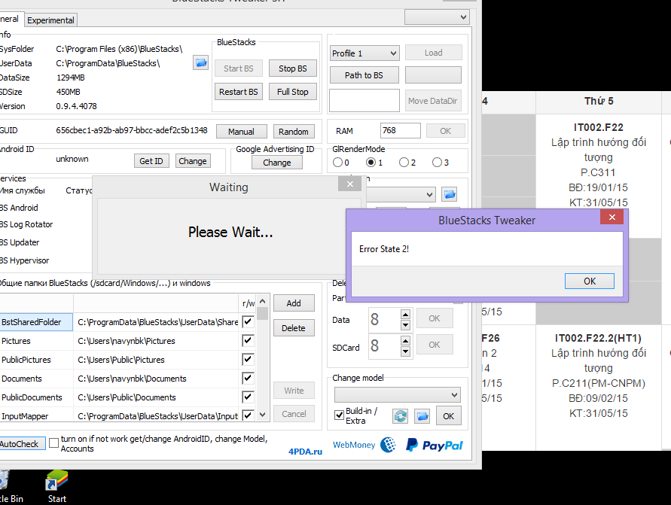This screenshot has height=505, width=671.
Task: Decrease the Data size stepper
Action: (x=405, y=325)
